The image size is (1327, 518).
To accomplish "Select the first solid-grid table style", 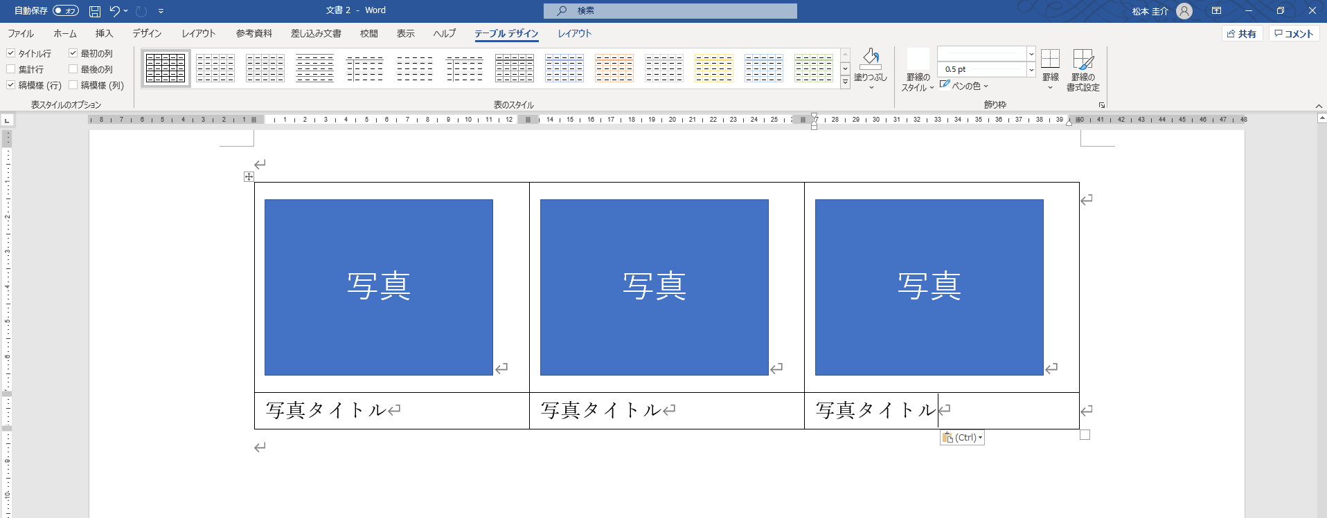I will click(x=166, y=68).
